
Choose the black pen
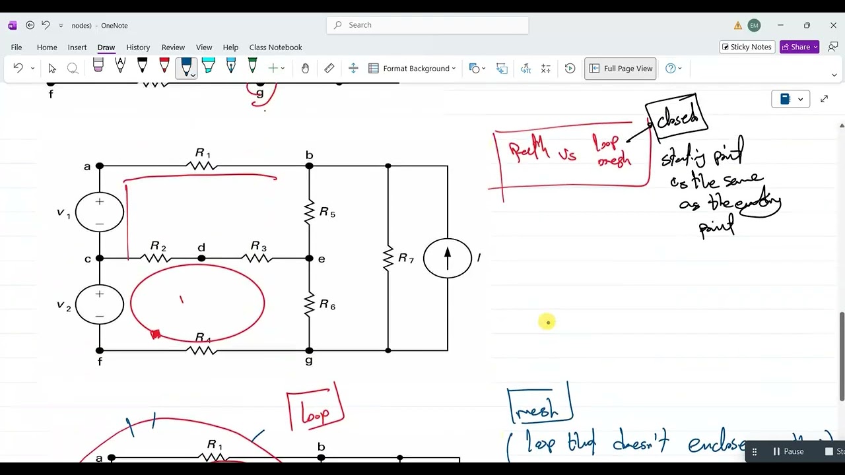(x=142, y=66)
